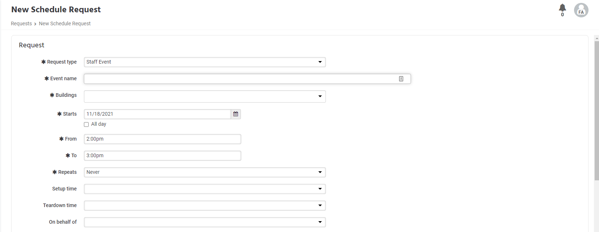599x232 pixels.
Task: Open the Repeats dropdown set to Never
Action: [205, 172]
